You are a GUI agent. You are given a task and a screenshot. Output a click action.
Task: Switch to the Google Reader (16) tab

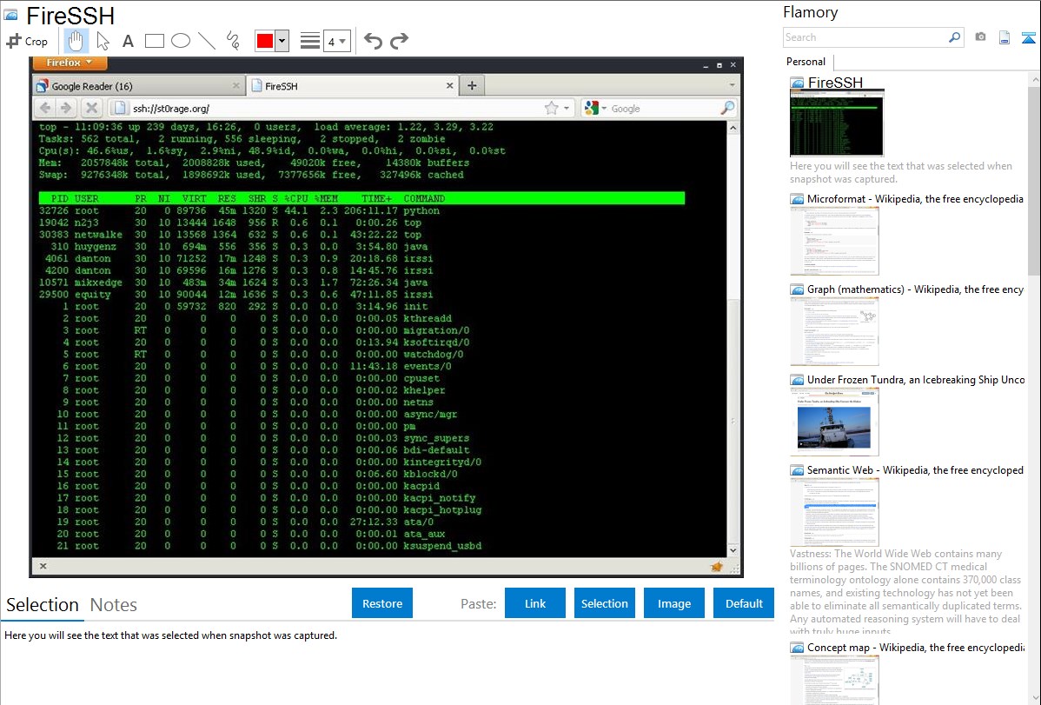point(138,86)
